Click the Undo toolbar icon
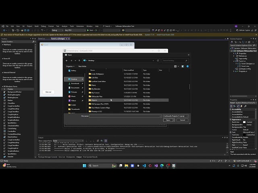Image resolution: width=258 pixels, height=193 pixels. point(42,31)
